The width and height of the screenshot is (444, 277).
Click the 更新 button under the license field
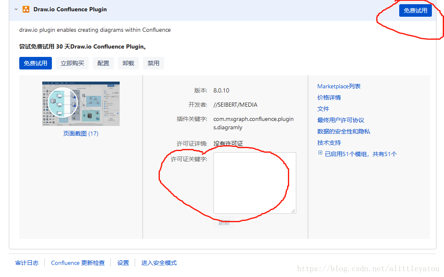224,223
